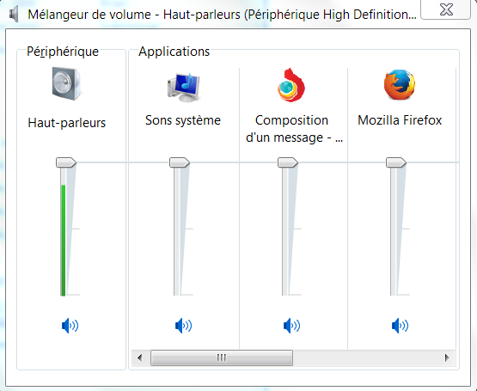Click the right arrow of the applications scrollbar
Viewport: 477px width, 391px height.
(x=447, y=357)
